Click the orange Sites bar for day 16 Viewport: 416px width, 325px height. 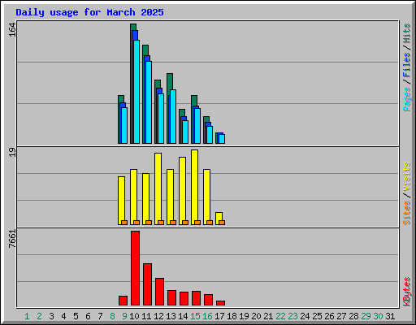tap(210, 223)
